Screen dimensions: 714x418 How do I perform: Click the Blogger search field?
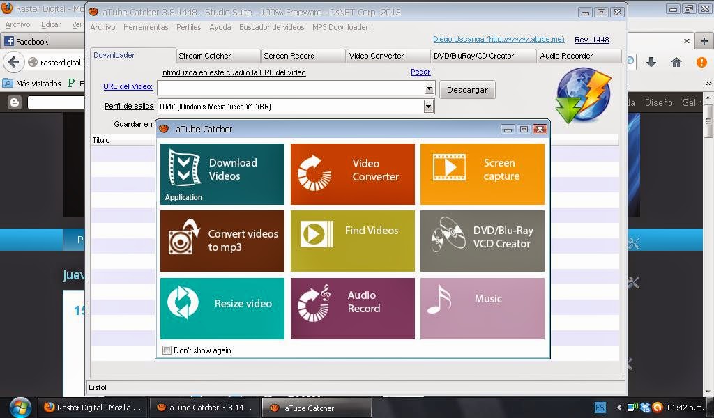pos(56,103)
